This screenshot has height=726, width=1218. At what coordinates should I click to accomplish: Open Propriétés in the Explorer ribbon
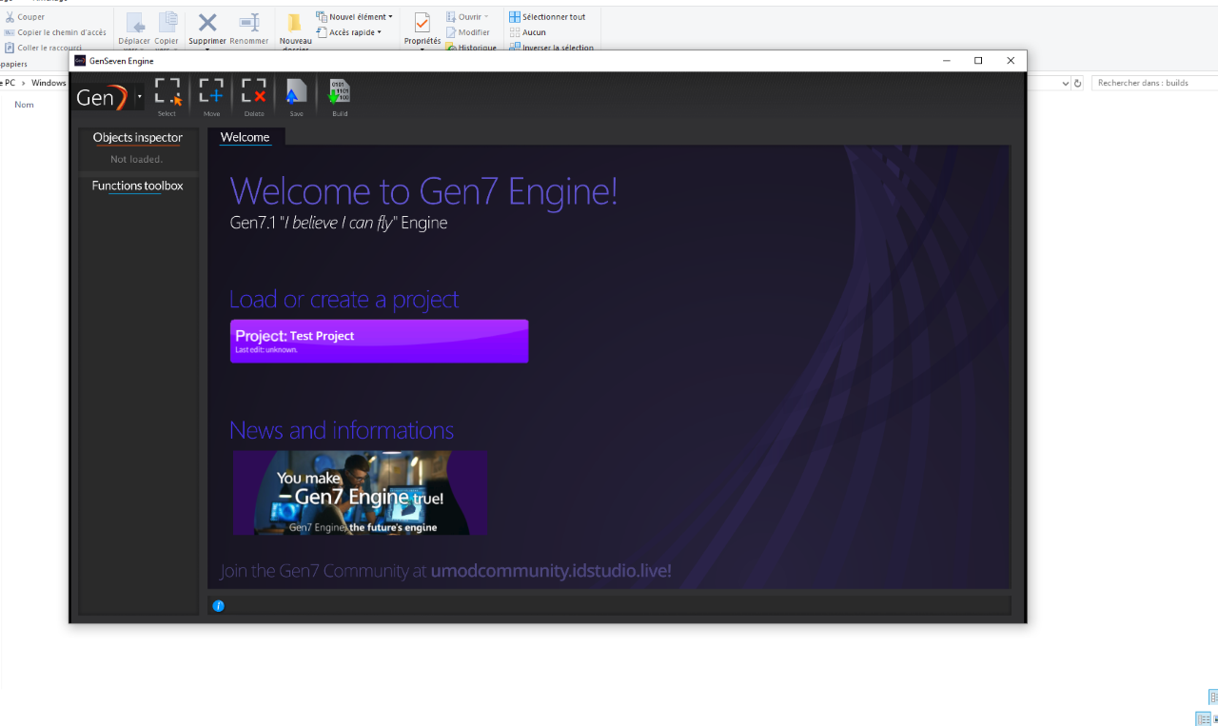point(422,30)
